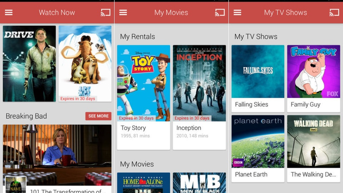Click 'Expires in 30 days' on Inception
The width and height of the screenshot is (343, 193).
coord(192,118)
